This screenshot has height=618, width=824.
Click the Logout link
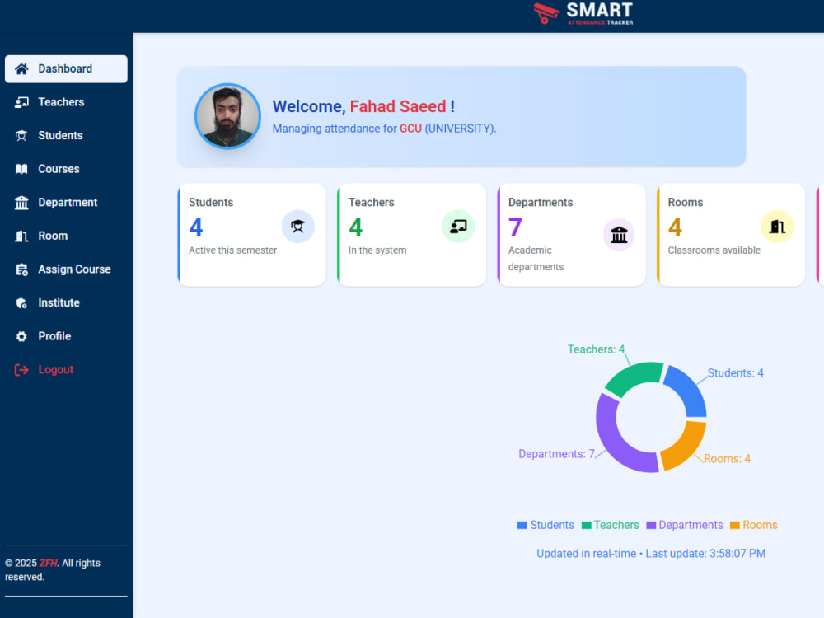[x=66, y=370]
